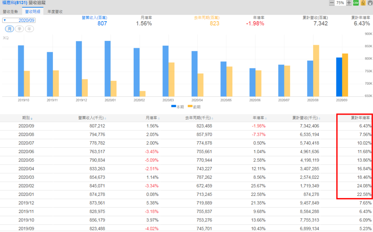Image resolution: width=373 pixels, height=232 pixels.
Task: Click the -3.45% monthly growth cell
Action: tap(152, 152)
